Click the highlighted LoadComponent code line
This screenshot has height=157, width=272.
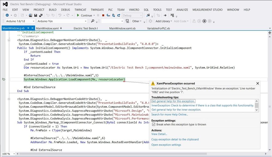pos(74,80)
